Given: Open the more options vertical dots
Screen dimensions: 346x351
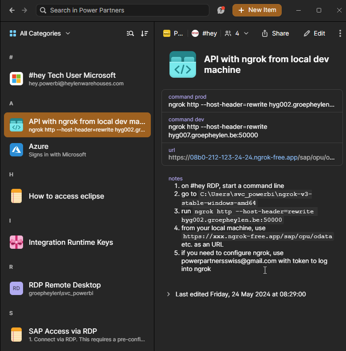Looking at the screenshot, I should (x=340, y=33).
